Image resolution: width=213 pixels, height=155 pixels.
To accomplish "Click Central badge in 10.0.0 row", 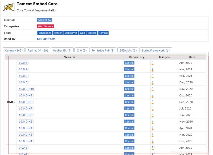I will [129, 82].
